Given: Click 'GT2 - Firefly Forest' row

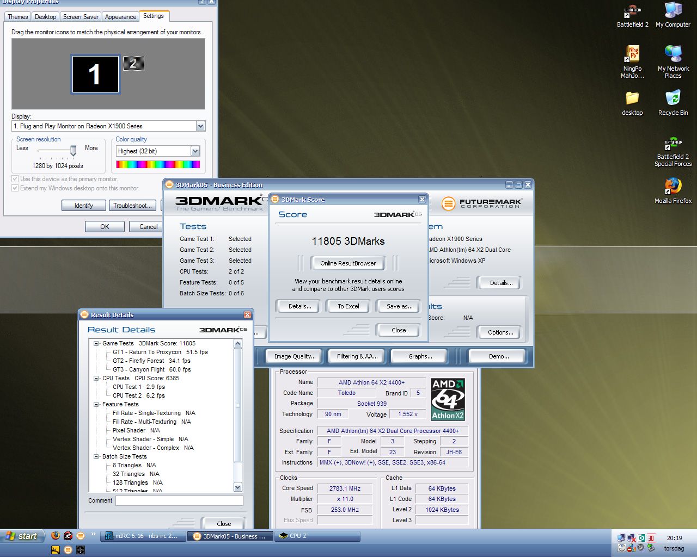Looking at the screenshot, I should (151, 361).
